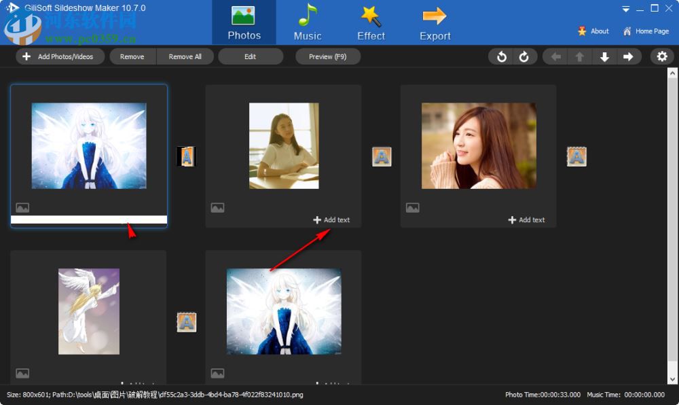The height and width of the screenshot is (405, 679).
Task: Move selected photo right using arrow icon
Action: click(629, 56)
